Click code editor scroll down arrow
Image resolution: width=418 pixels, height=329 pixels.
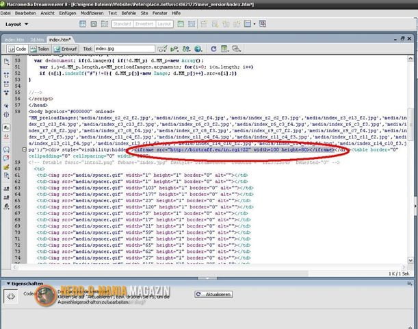(x=410, y=260)
